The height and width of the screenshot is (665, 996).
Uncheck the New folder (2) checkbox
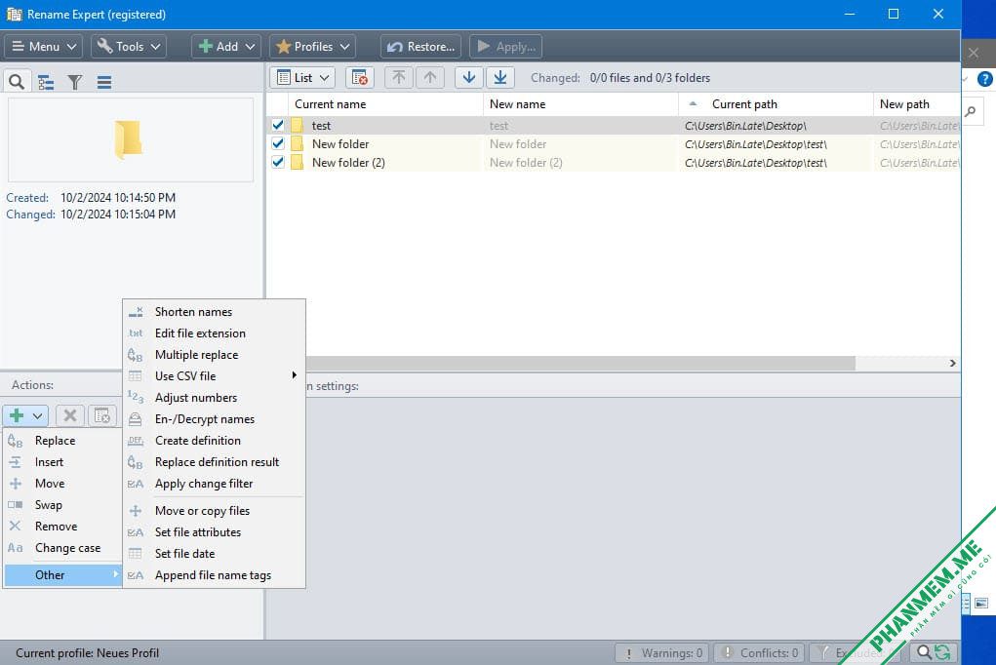(278, 162)
